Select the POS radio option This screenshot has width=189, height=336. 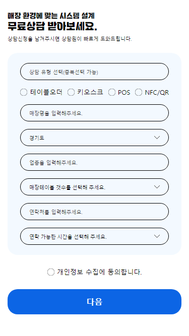tap(112, 92)
